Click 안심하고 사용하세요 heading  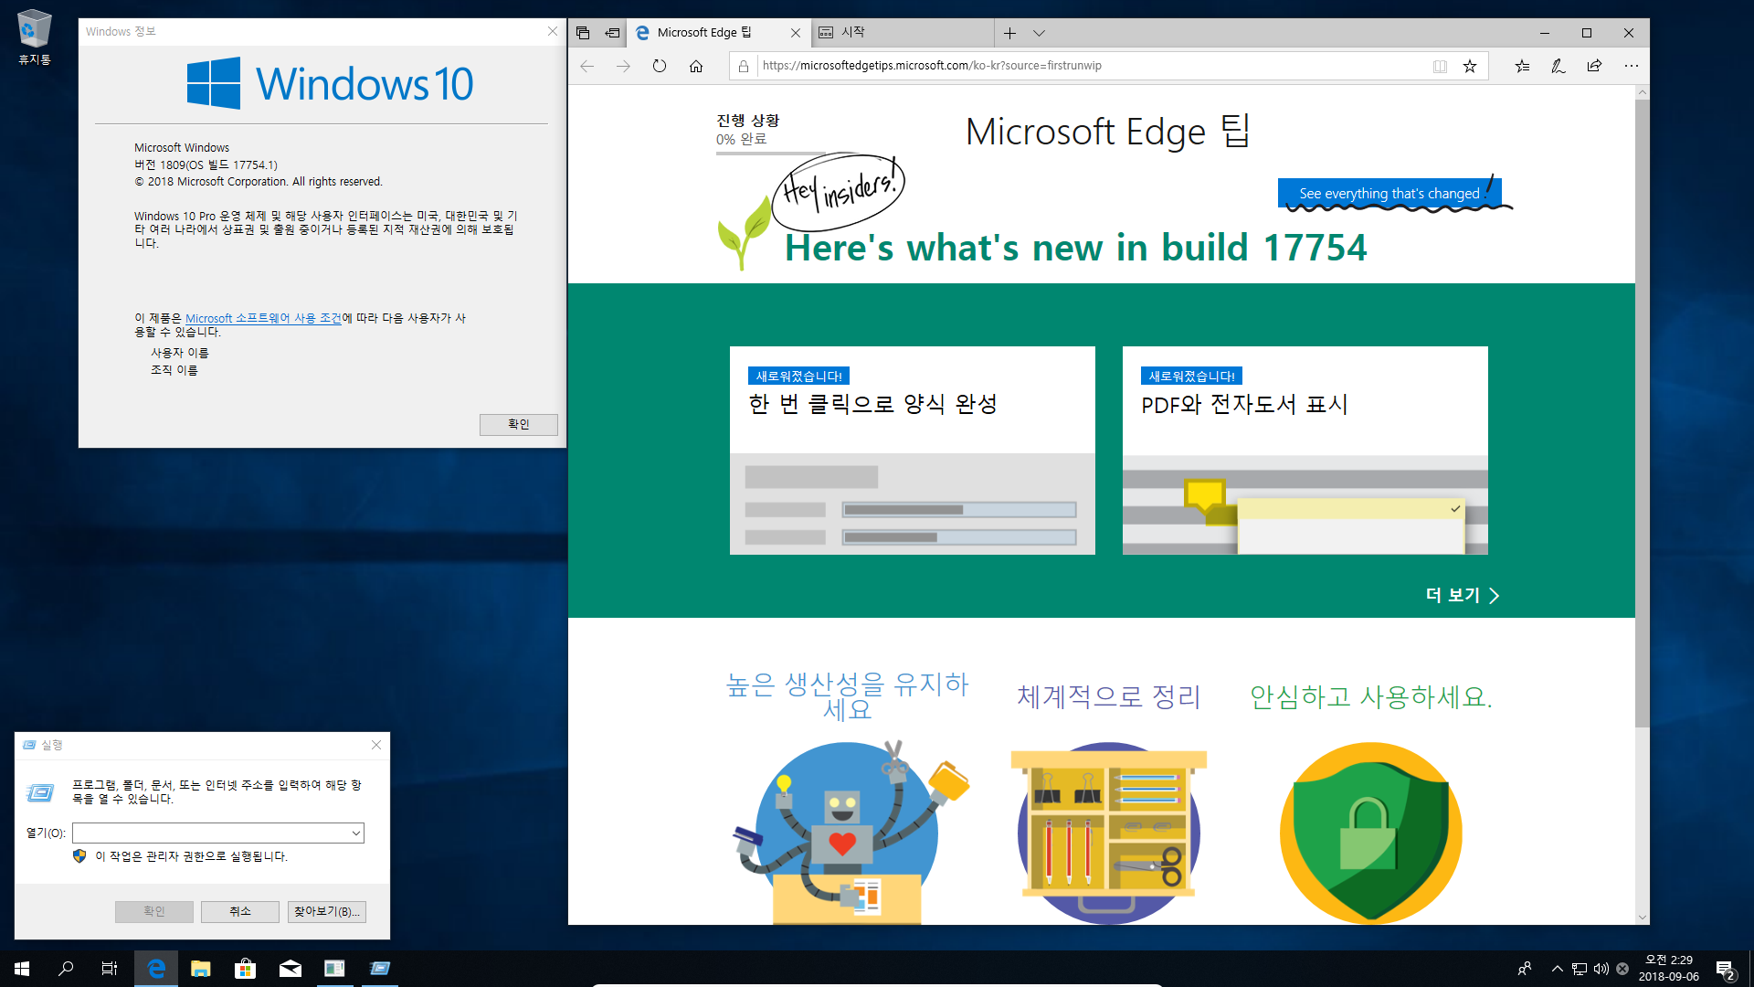pyautogui.click(x=1370, y=696)
